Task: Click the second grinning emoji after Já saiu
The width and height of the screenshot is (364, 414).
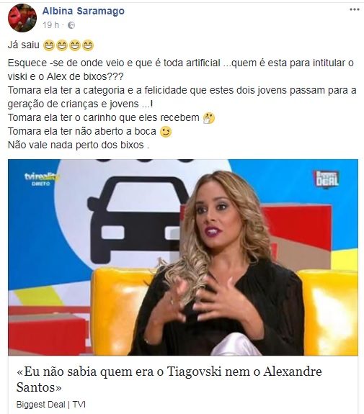Action: pyautogui.click(x=61, y=45)
